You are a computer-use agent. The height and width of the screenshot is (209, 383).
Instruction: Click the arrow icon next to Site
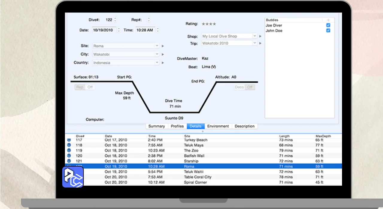(163, 46)
